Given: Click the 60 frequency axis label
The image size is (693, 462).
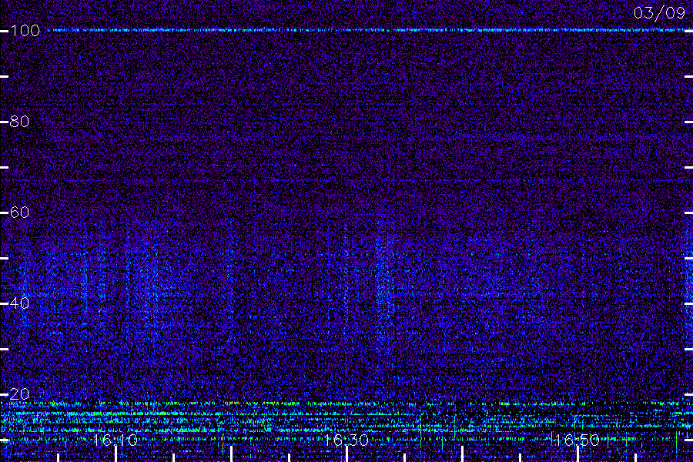Looking at the screenshot, I should point(19,213).
